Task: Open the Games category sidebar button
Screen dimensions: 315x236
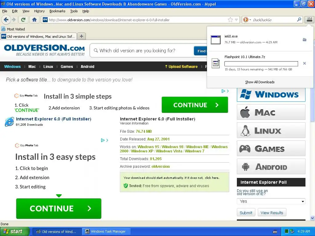Action: (271, 148)
